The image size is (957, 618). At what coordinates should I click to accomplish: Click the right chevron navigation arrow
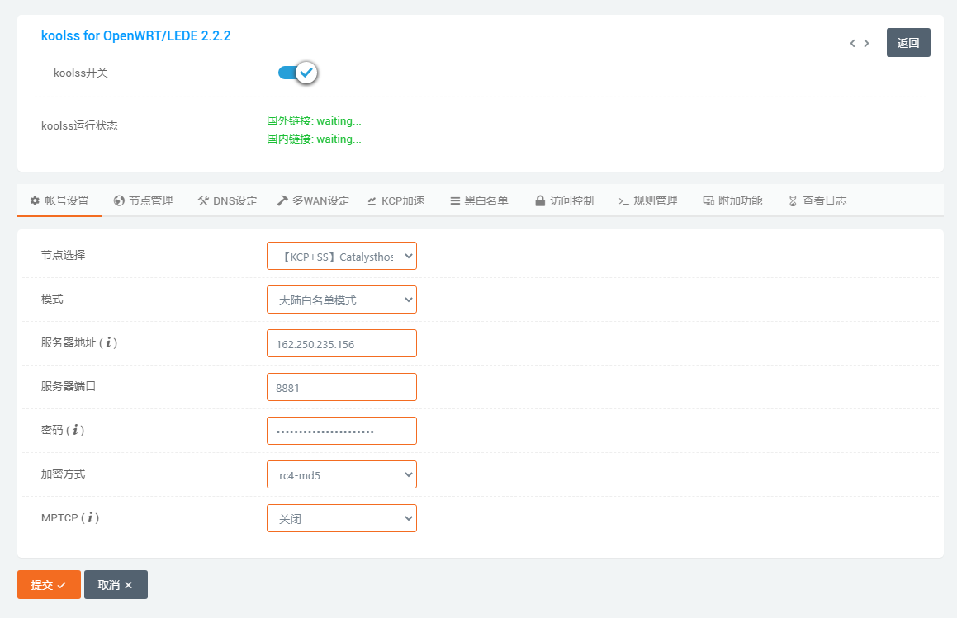866,43
